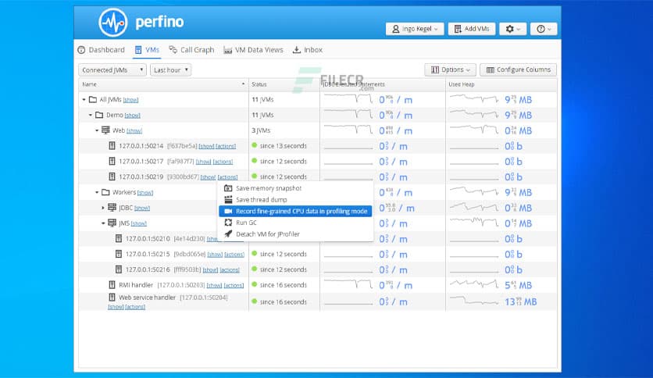Select Detach VM for JProfiler

tap(295, 234)
